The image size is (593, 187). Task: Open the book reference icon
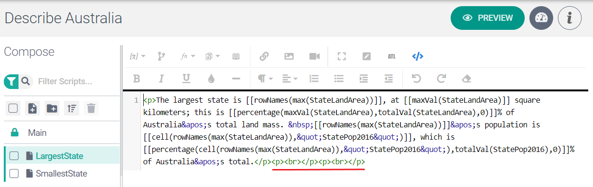click(x=236, y=56)
